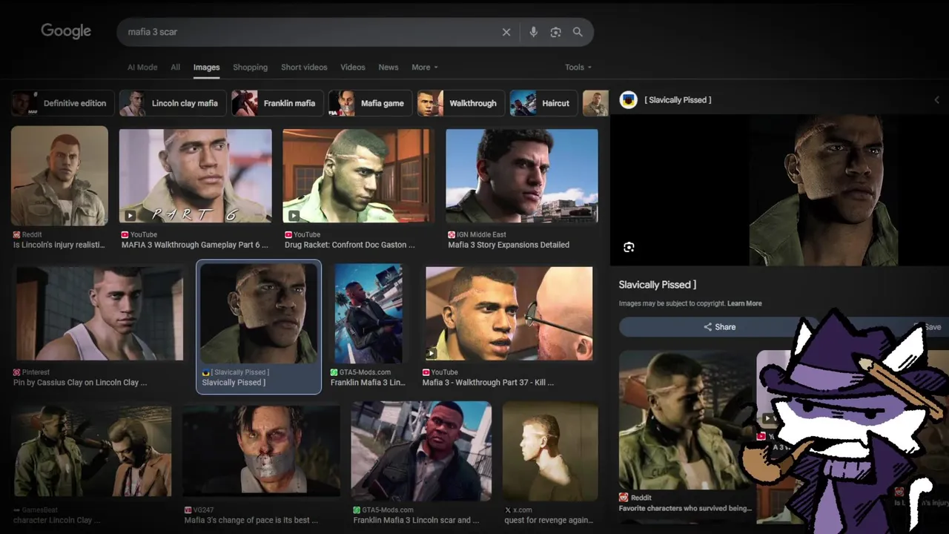Click Mafia 3 - Walkthrough Part 37 title
The width and height of the screenshot is (949, 534).
pyautogui.click(x=488, y=383)
